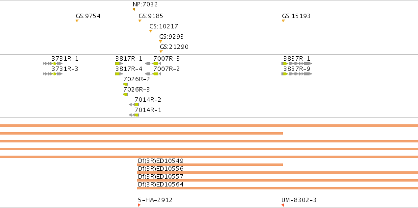Select the Df(3R)ED10556 deficiency bar
Image resolution: width=418 pixels, height=208 pixels.
click(x=278, y=172)
